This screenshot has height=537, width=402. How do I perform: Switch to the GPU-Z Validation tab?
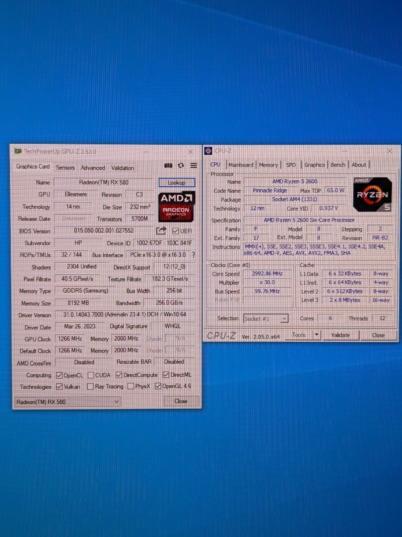click(x=122, y=168)
